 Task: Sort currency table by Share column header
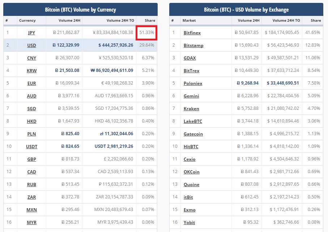(150, 21)
